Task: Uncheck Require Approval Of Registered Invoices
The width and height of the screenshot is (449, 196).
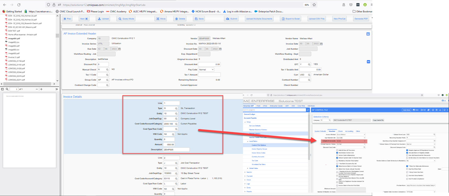Action: click(x=407, y=150)
